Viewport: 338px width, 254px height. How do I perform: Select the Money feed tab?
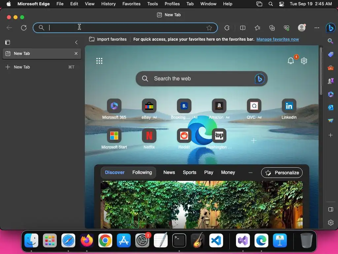228,172
